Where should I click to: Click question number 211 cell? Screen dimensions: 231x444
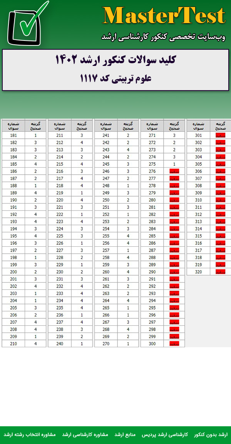tap(59, 135)
